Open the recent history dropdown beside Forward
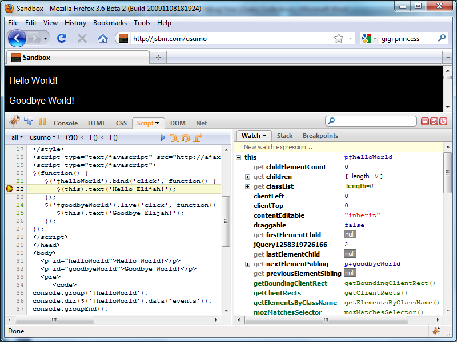The width and height of the screenshot is (457, 342). tap(45, 38)
